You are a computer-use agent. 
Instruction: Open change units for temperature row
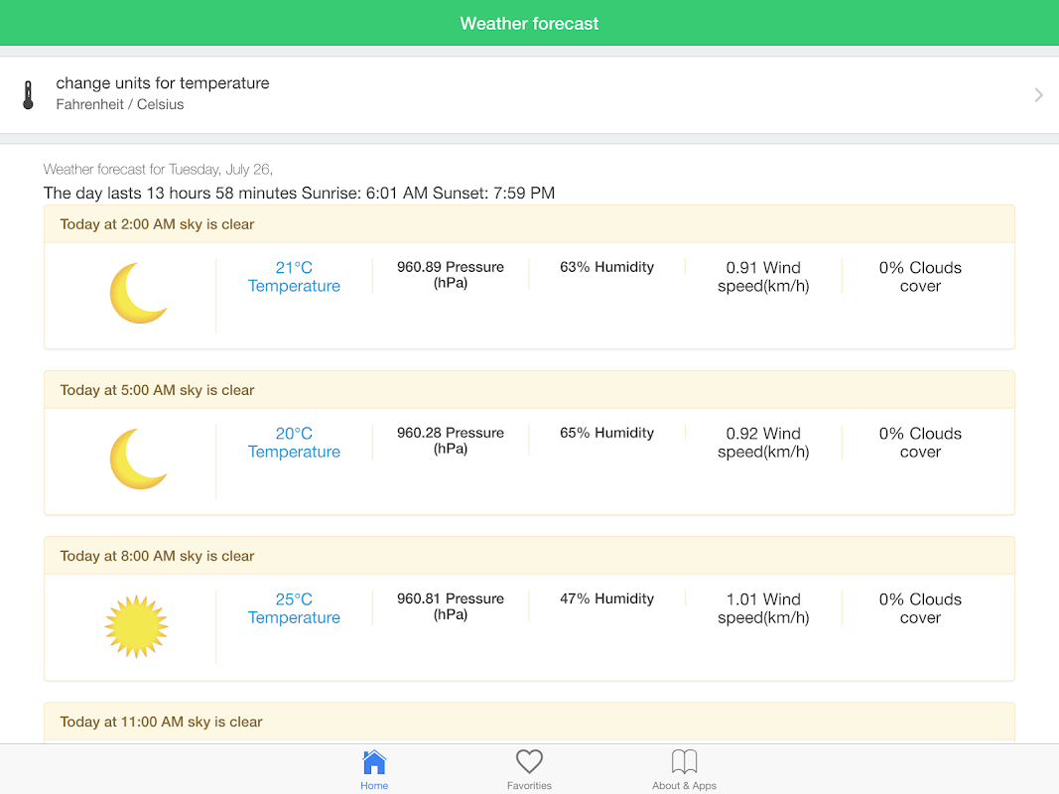[530, 94]
